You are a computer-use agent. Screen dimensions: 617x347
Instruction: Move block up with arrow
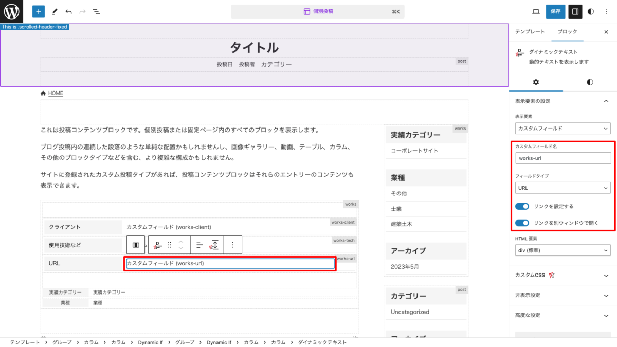click(180, 242)
